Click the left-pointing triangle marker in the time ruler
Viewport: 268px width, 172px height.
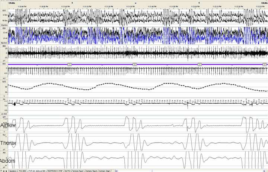pos(200,2)
